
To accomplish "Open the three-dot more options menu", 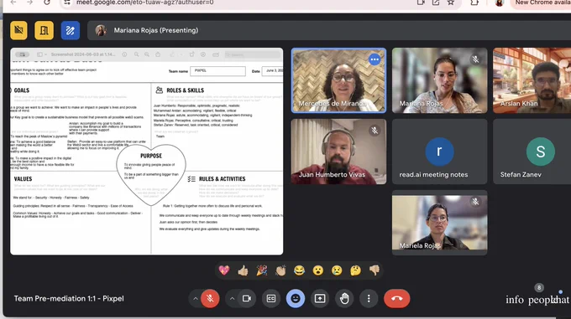I will tap(369, 299).
